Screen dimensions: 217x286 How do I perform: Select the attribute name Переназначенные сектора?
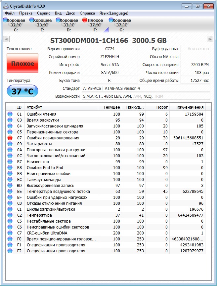coord(52,132)
